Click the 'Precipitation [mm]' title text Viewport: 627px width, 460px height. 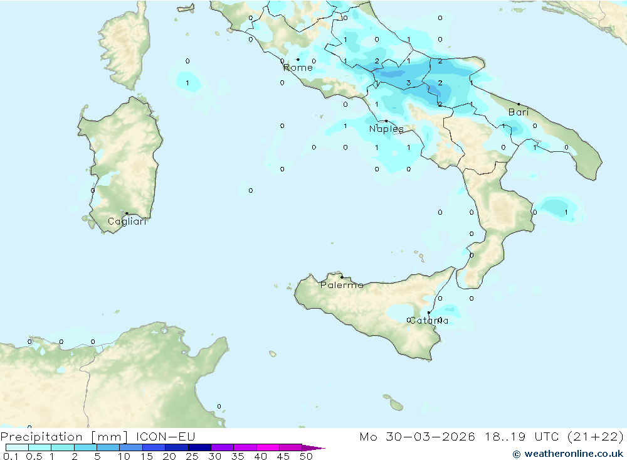click(x=64, y=437)
